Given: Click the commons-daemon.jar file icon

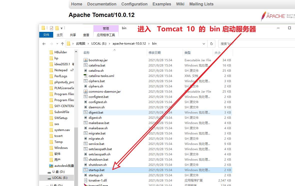Looking at the screenshot, I should pyautogui.click(x=86, y=91).
